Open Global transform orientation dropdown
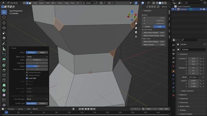Screen dimensions: 207x116 tap(88, 3)
